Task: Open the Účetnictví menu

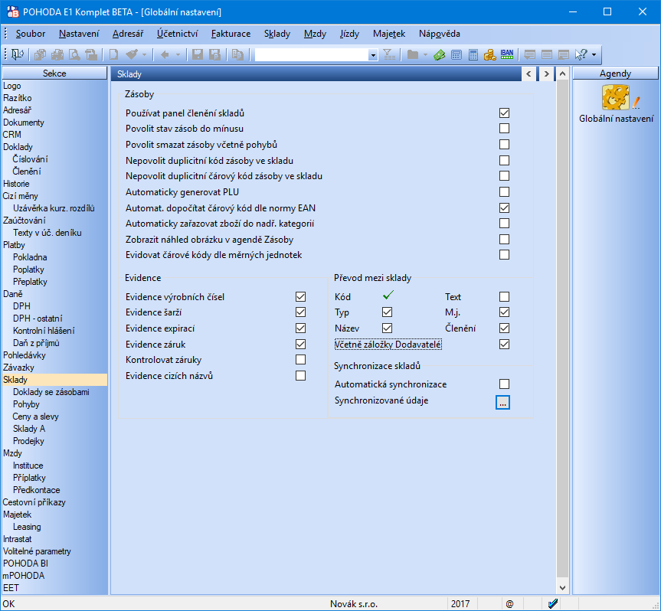Action: tap(177, 34)
